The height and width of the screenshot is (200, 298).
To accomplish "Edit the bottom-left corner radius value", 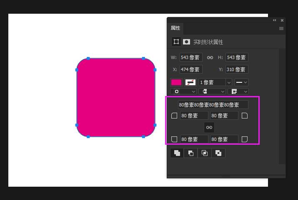I will click(x=194, y=139).
